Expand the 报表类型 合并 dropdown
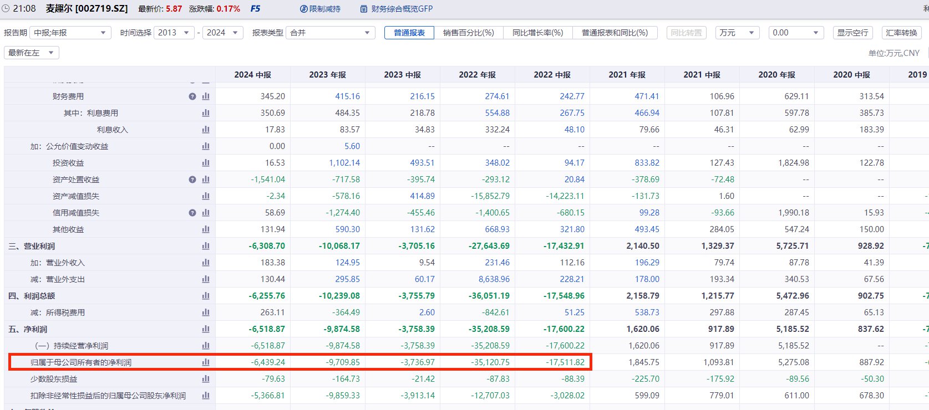 click(x=331, y=33)
